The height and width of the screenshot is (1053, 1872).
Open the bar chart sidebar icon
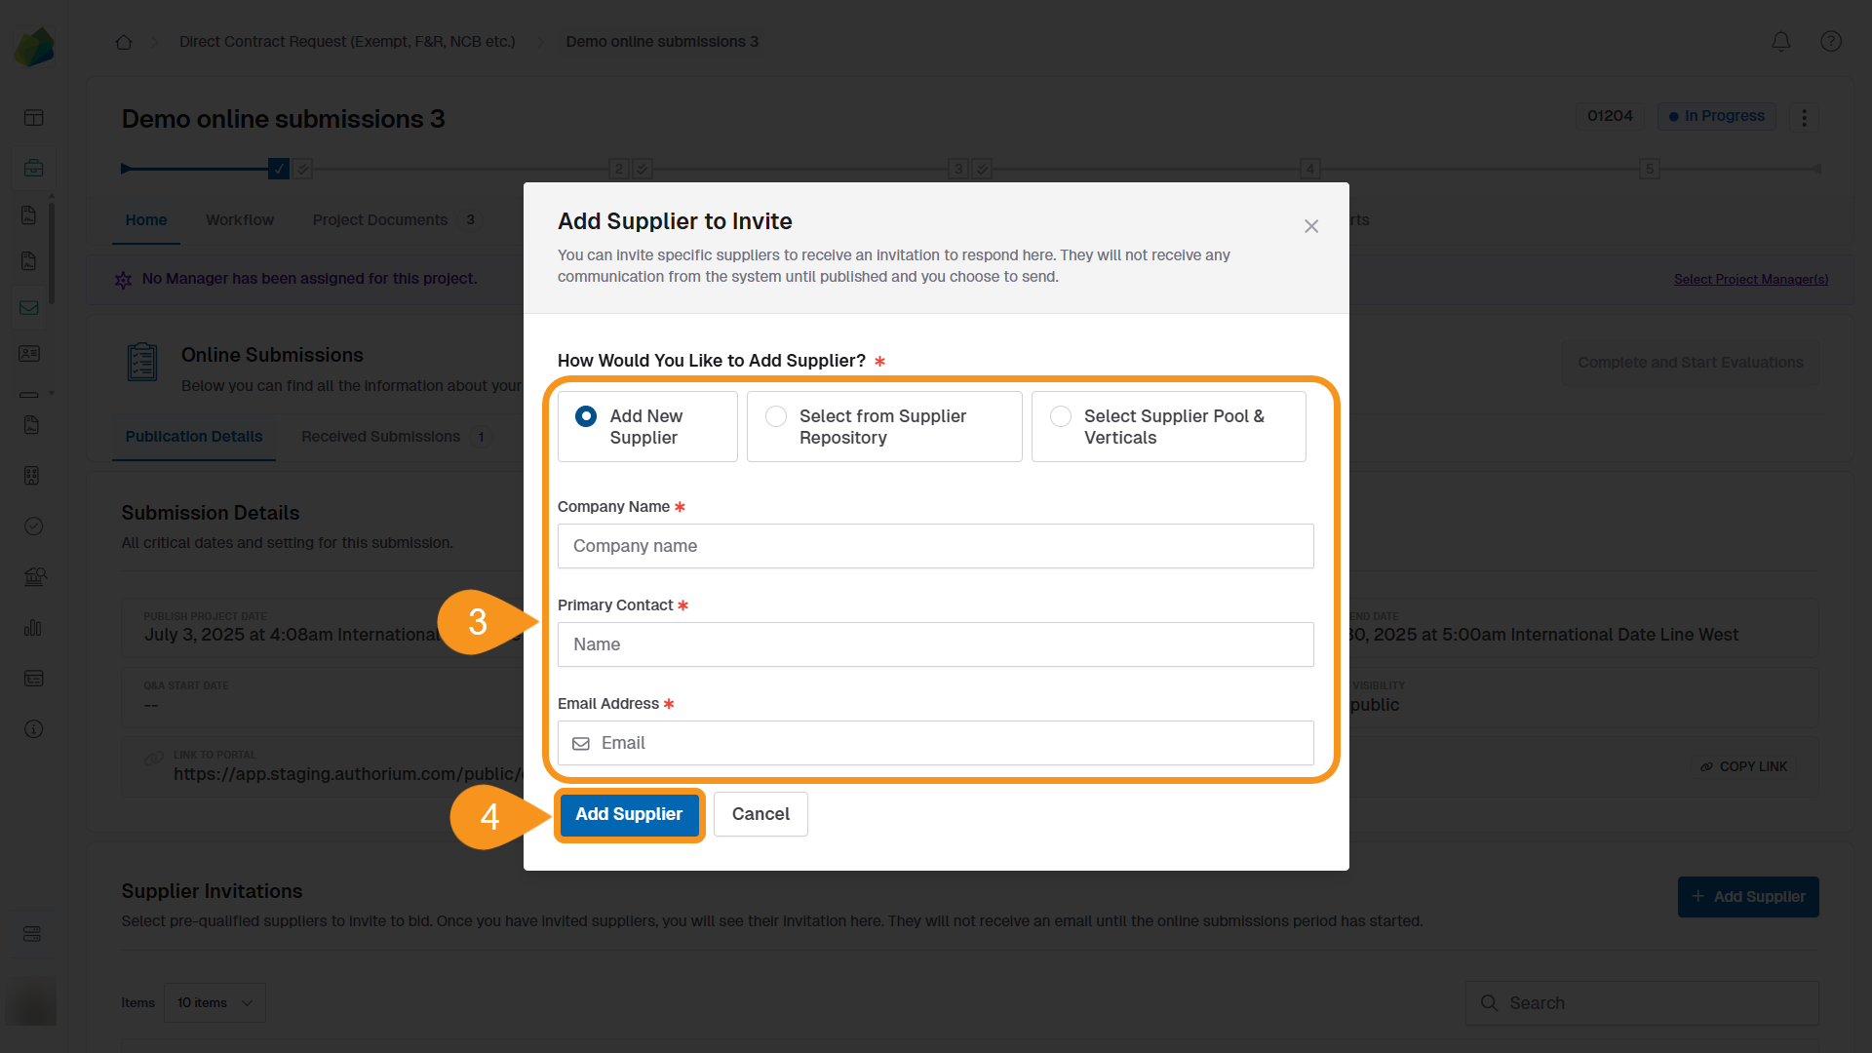[x=33, y=627]
